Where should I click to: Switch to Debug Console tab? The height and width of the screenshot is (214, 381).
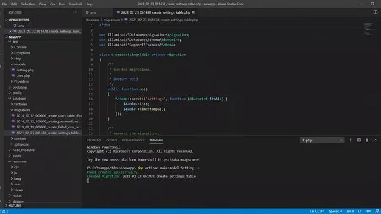coord(133,140)
